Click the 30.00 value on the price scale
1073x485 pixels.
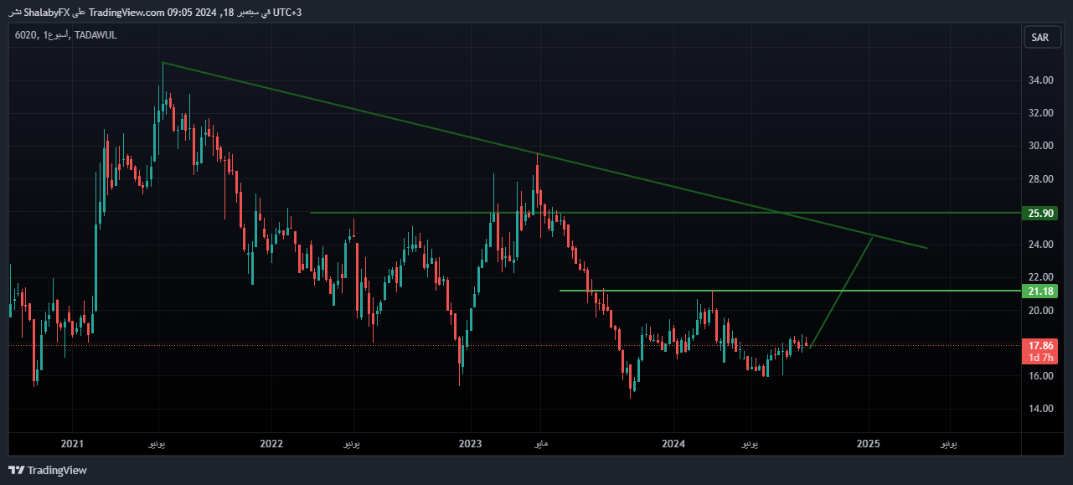point(1039,146)
